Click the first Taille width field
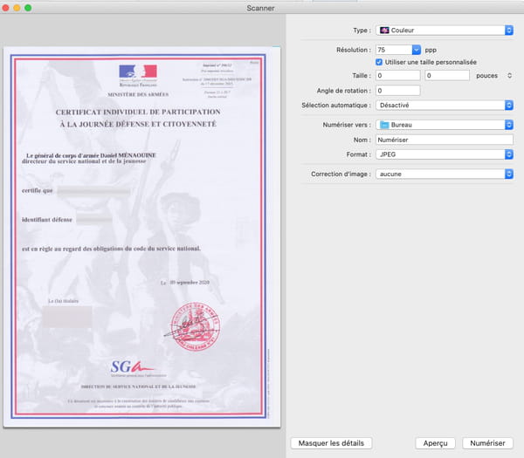This screenshot has width=524, height=458. (x=397, y=75)
